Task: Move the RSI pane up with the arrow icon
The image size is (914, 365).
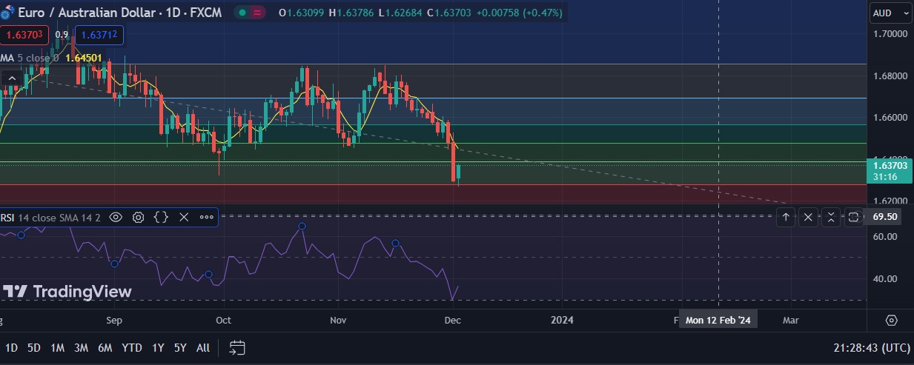Action: [x=786, y=217]
